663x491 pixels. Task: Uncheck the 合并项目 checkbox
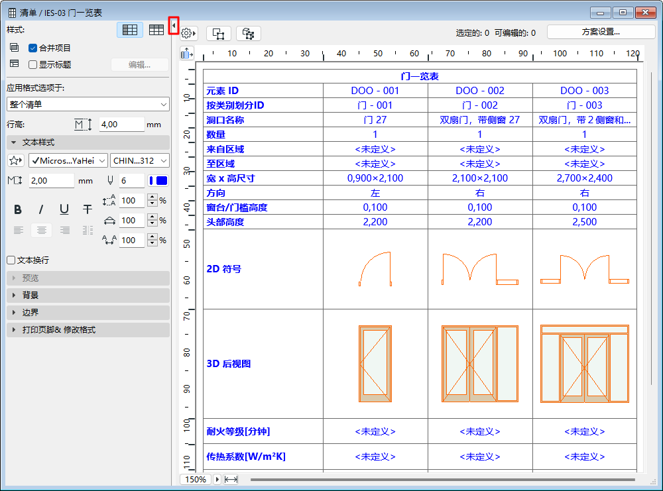(32, 48)
